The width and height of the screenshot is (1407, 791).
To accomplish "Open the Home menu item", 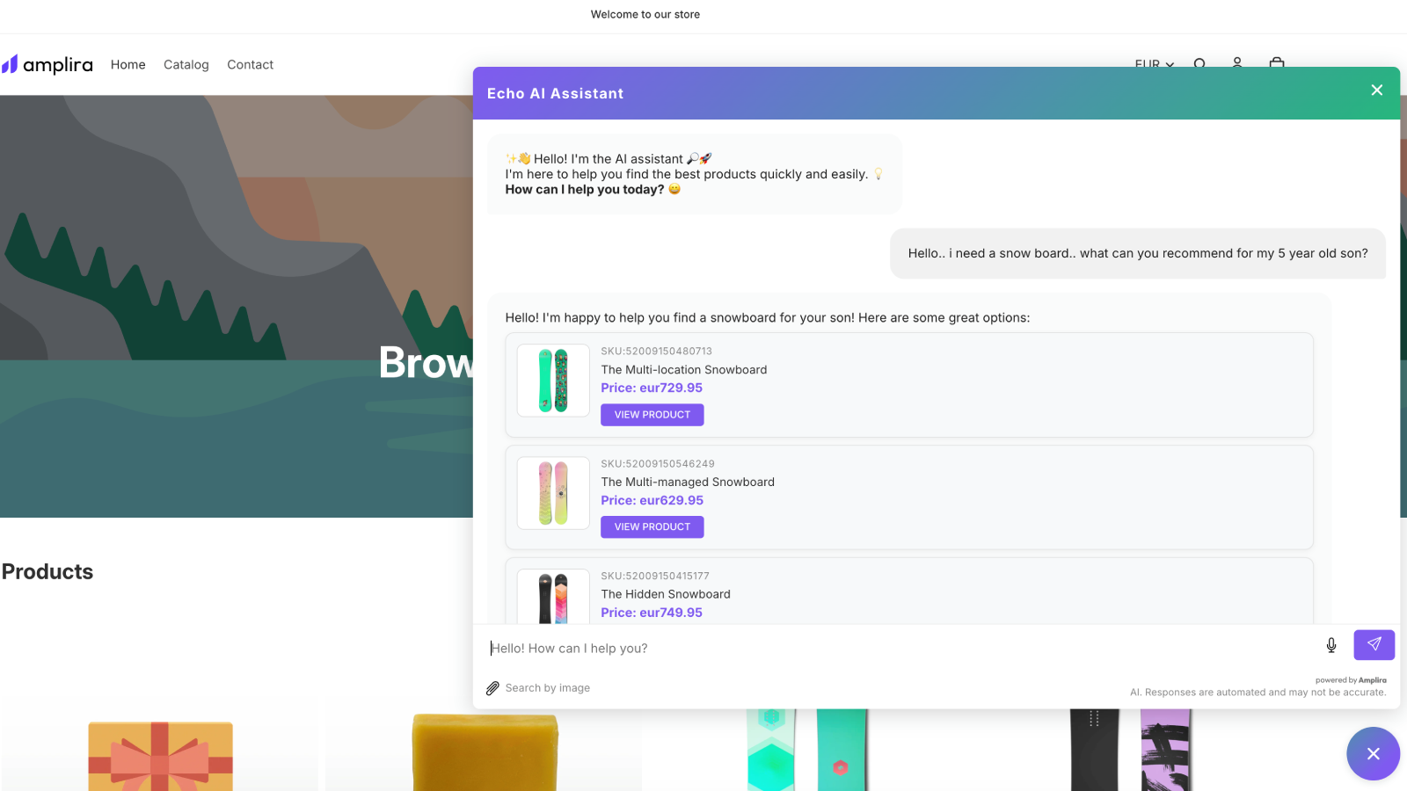I will 128,64.
